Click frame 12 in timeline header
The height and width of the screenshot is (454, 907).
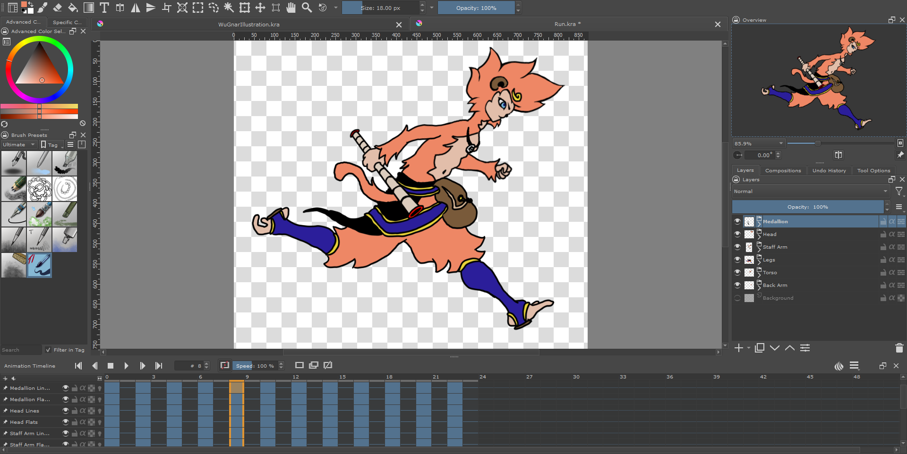[296, 377]
